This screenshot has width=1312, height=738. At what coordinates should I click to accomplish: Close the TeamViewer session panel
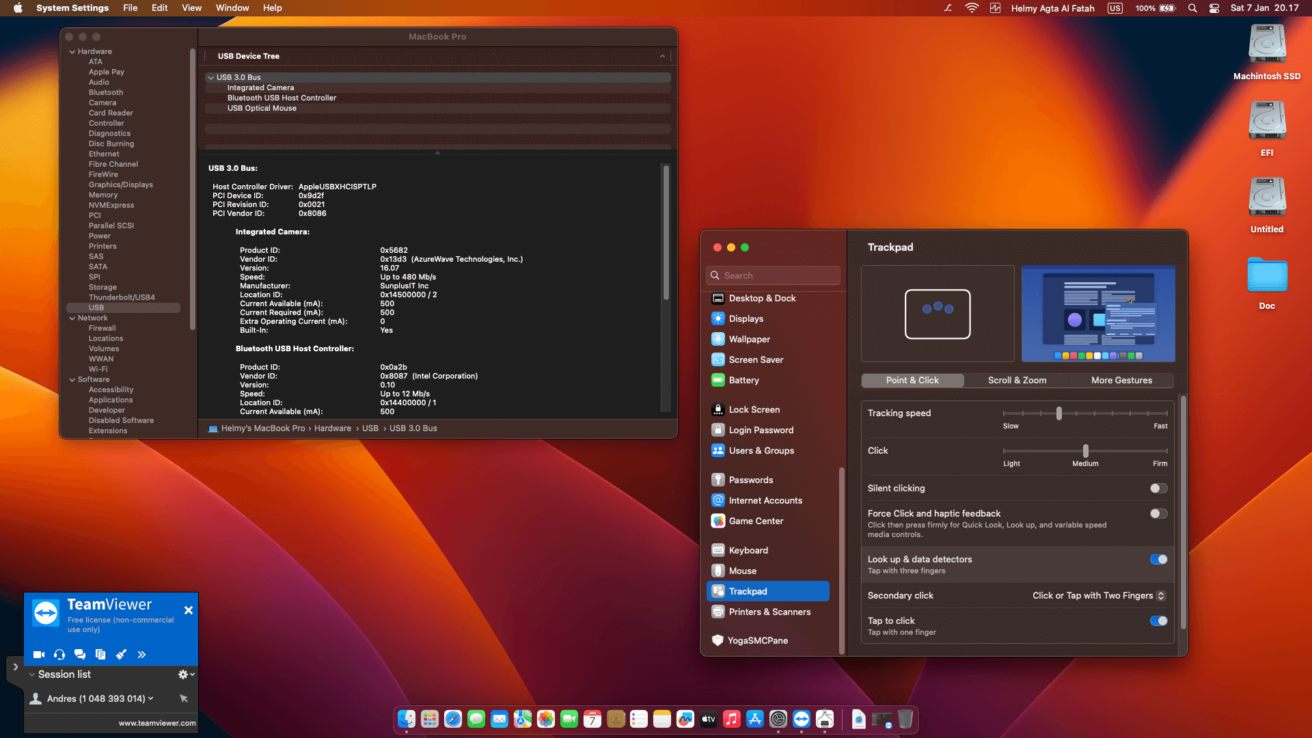[x=189, y=610]
